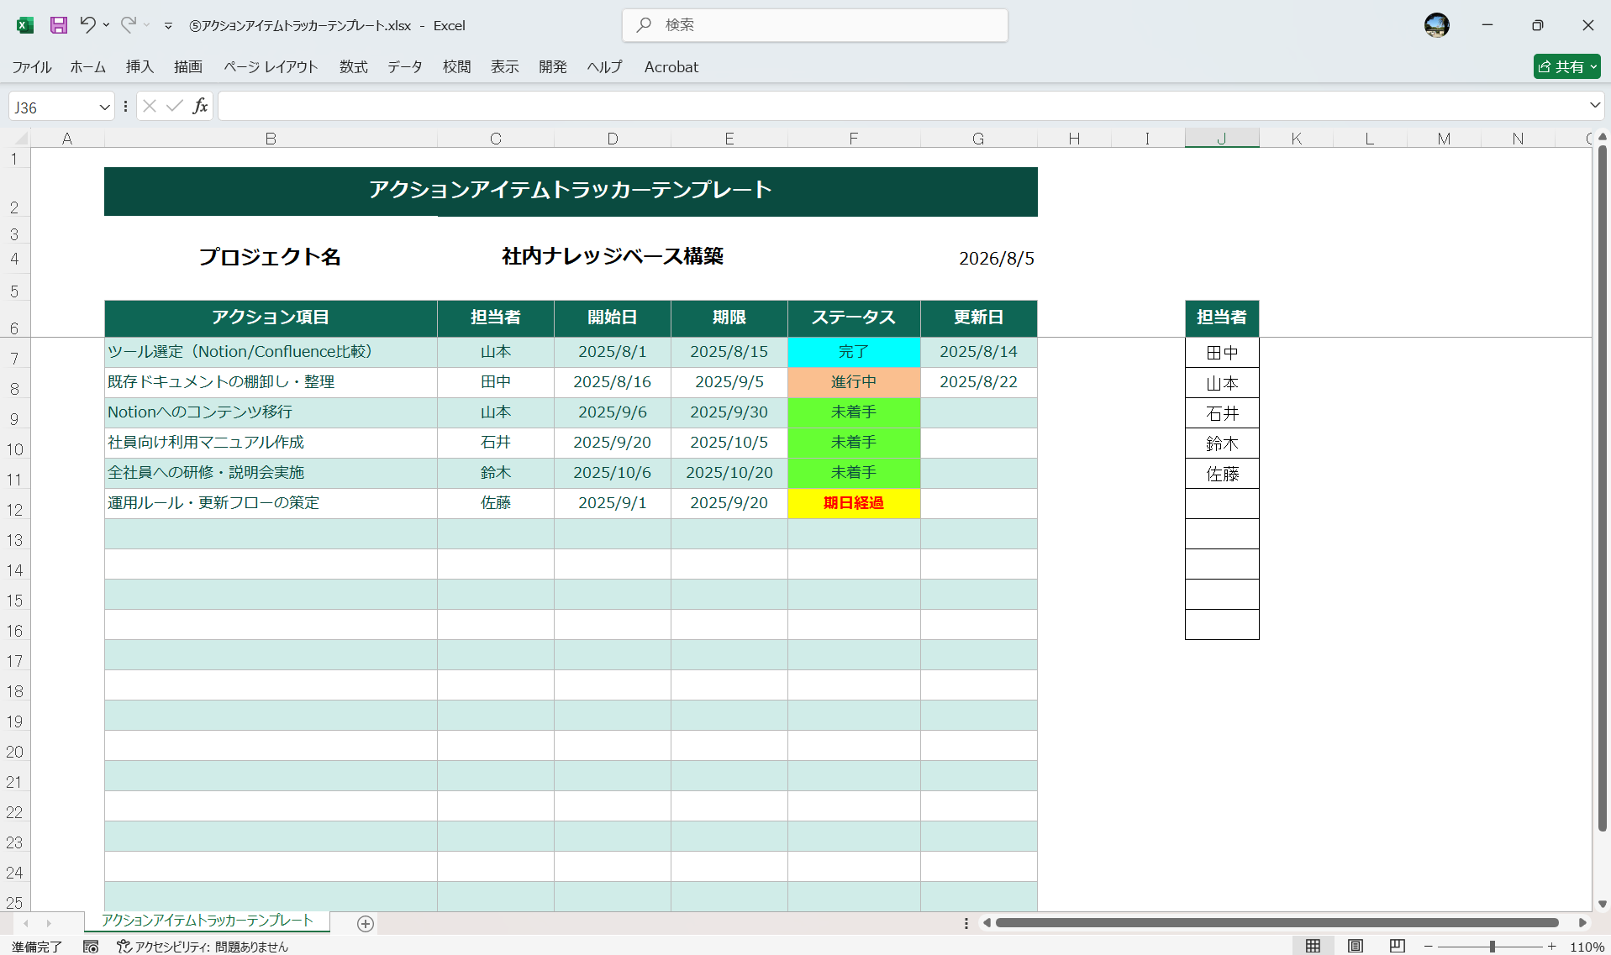
Task: Click the zoom out minus icon
Action: (x=1428, y=947)
